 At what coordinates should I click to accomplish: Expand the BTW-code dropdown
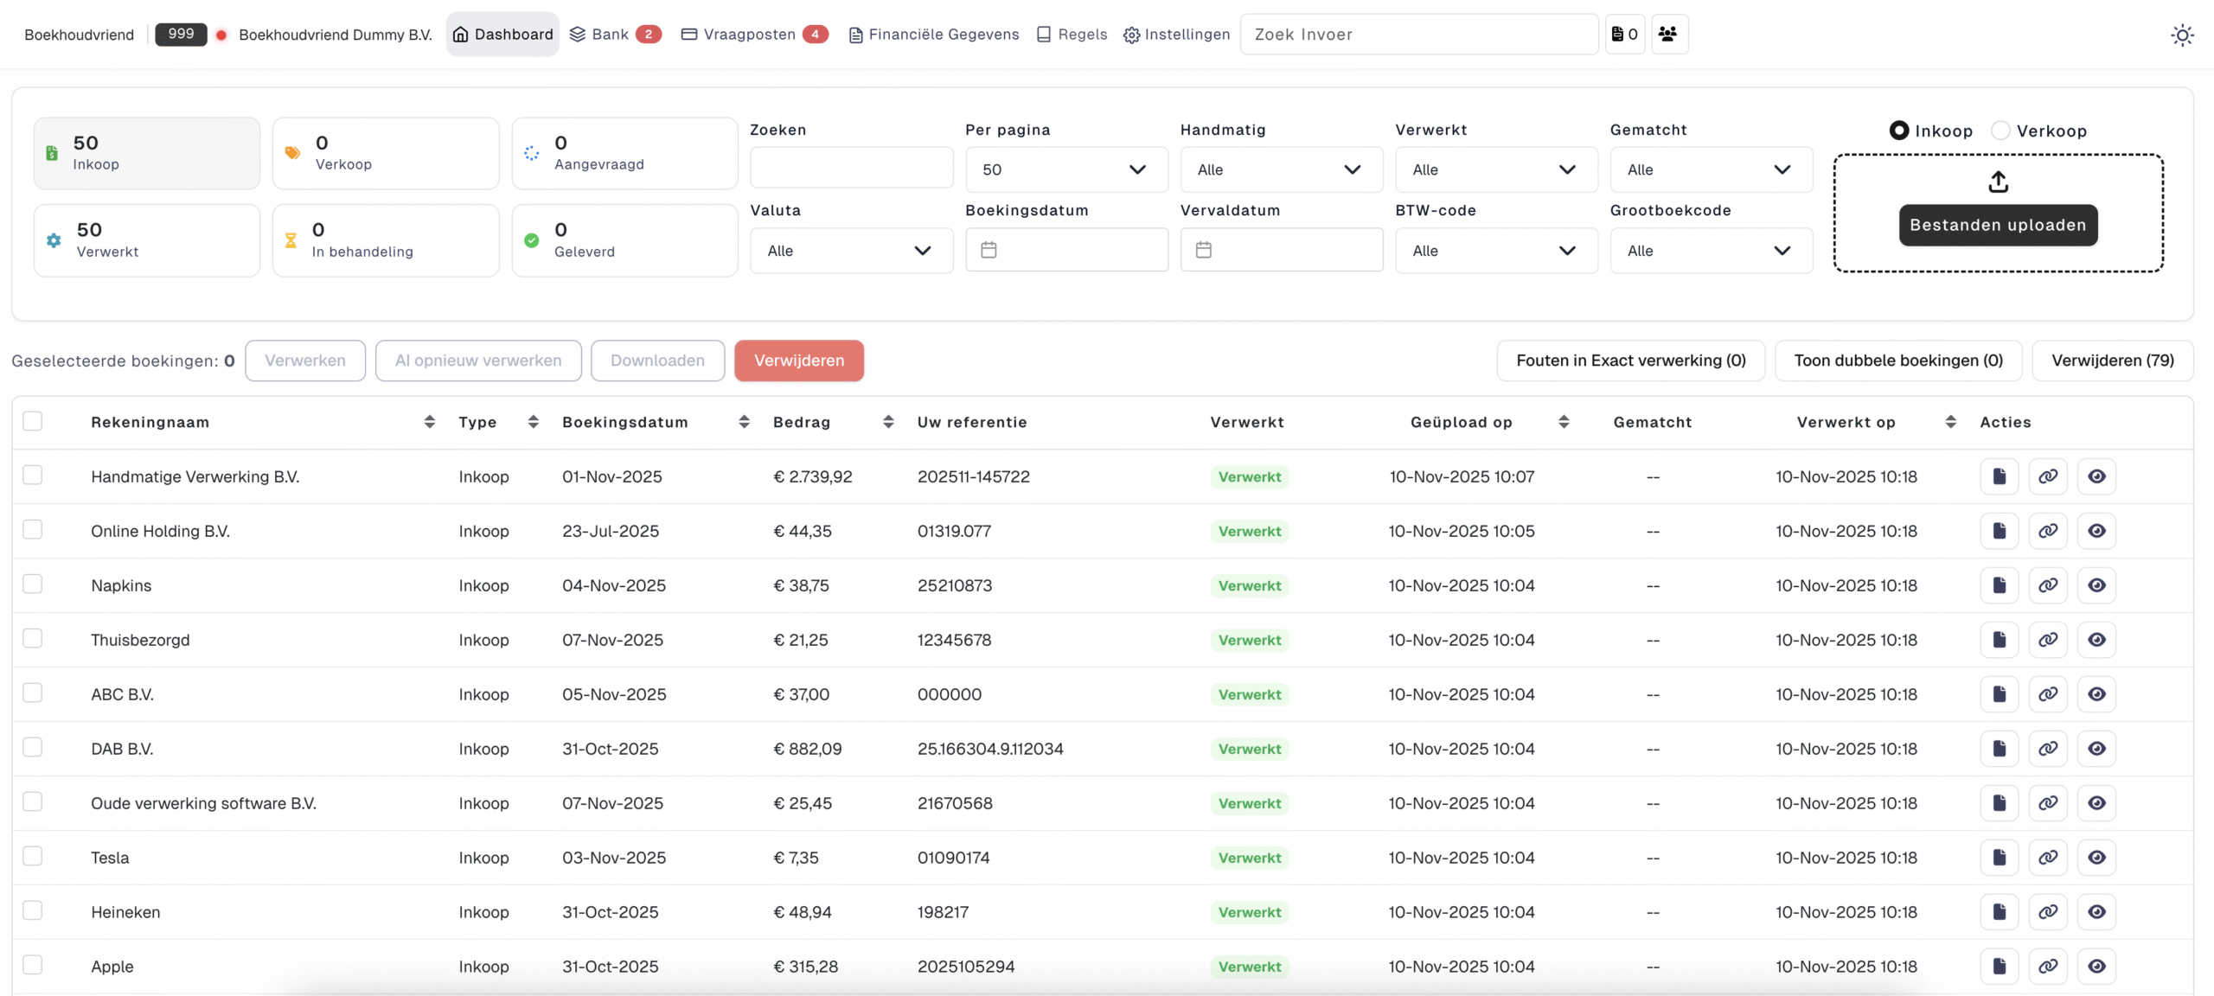coord(1495,251)
